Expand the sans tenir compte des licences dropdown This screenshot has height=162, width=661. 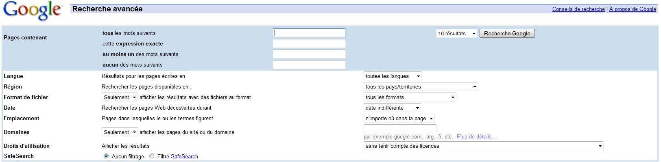click(484, 146)
